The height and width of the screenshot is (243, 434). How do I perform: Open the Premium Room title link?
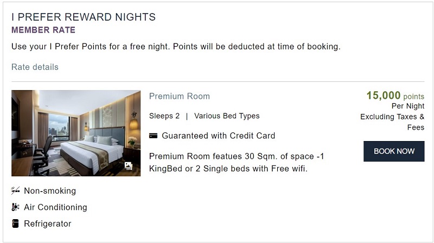(180, 97)
